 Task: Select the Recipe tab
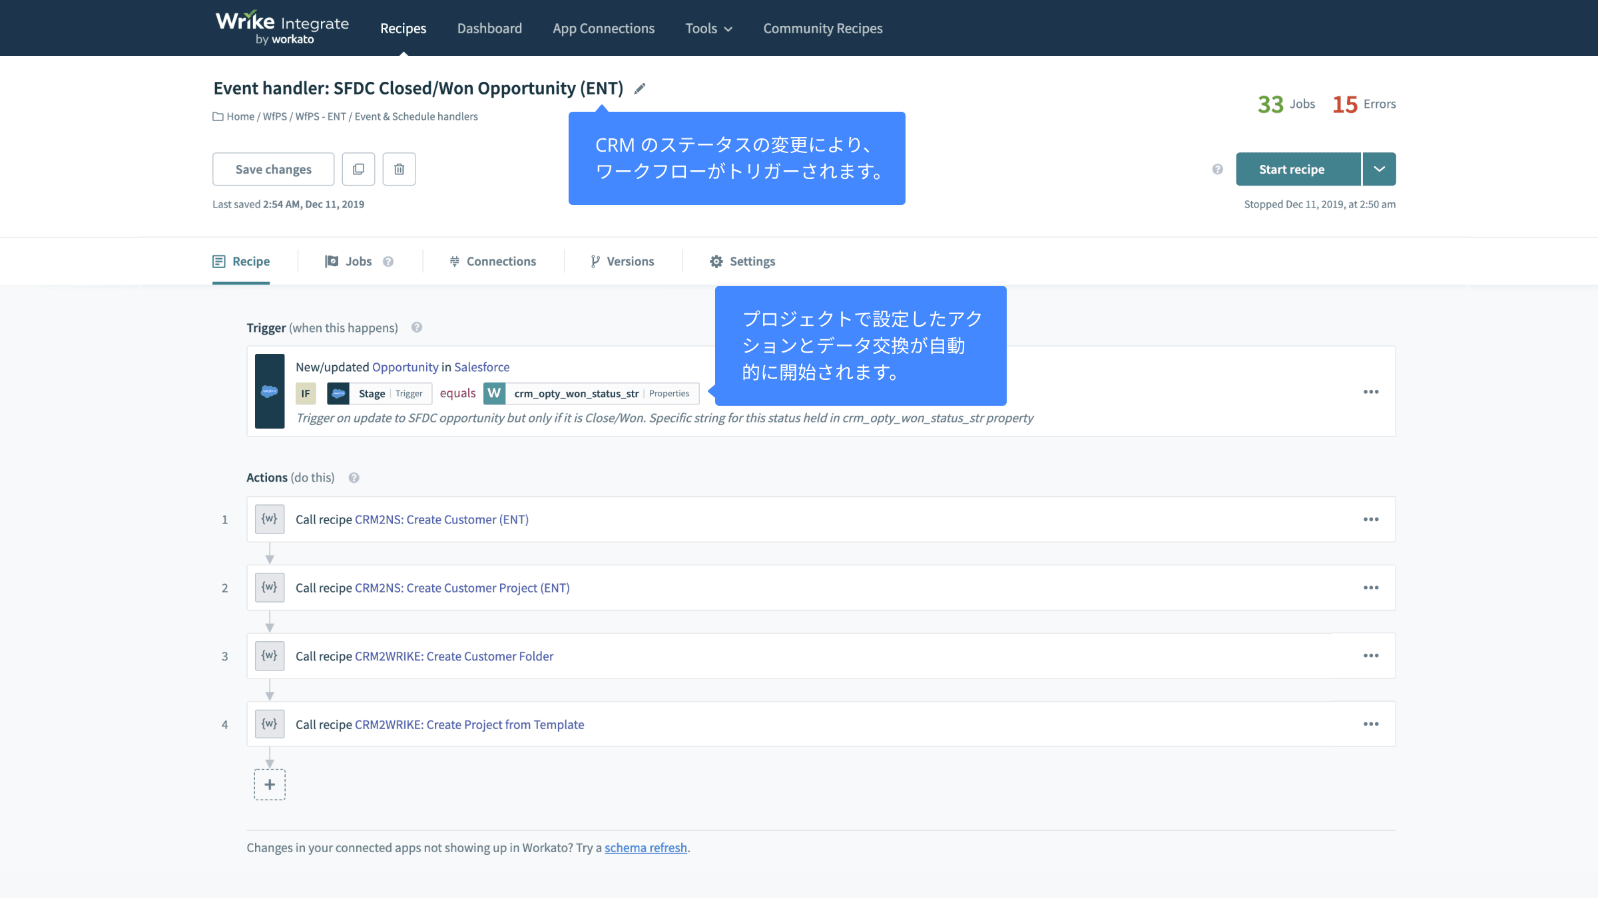point(241,261)
